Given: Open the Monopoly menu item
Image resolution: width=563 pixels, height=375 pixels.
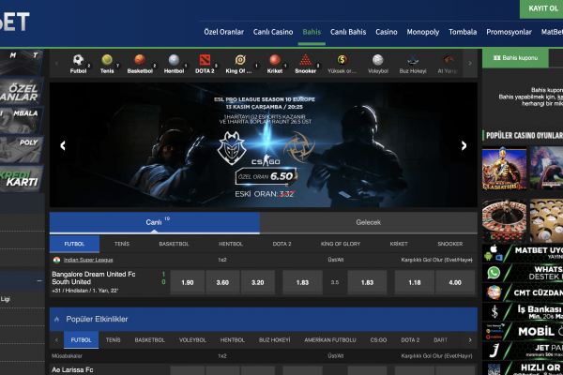Looking at the screenshot, I should click(x=423, y=32).
